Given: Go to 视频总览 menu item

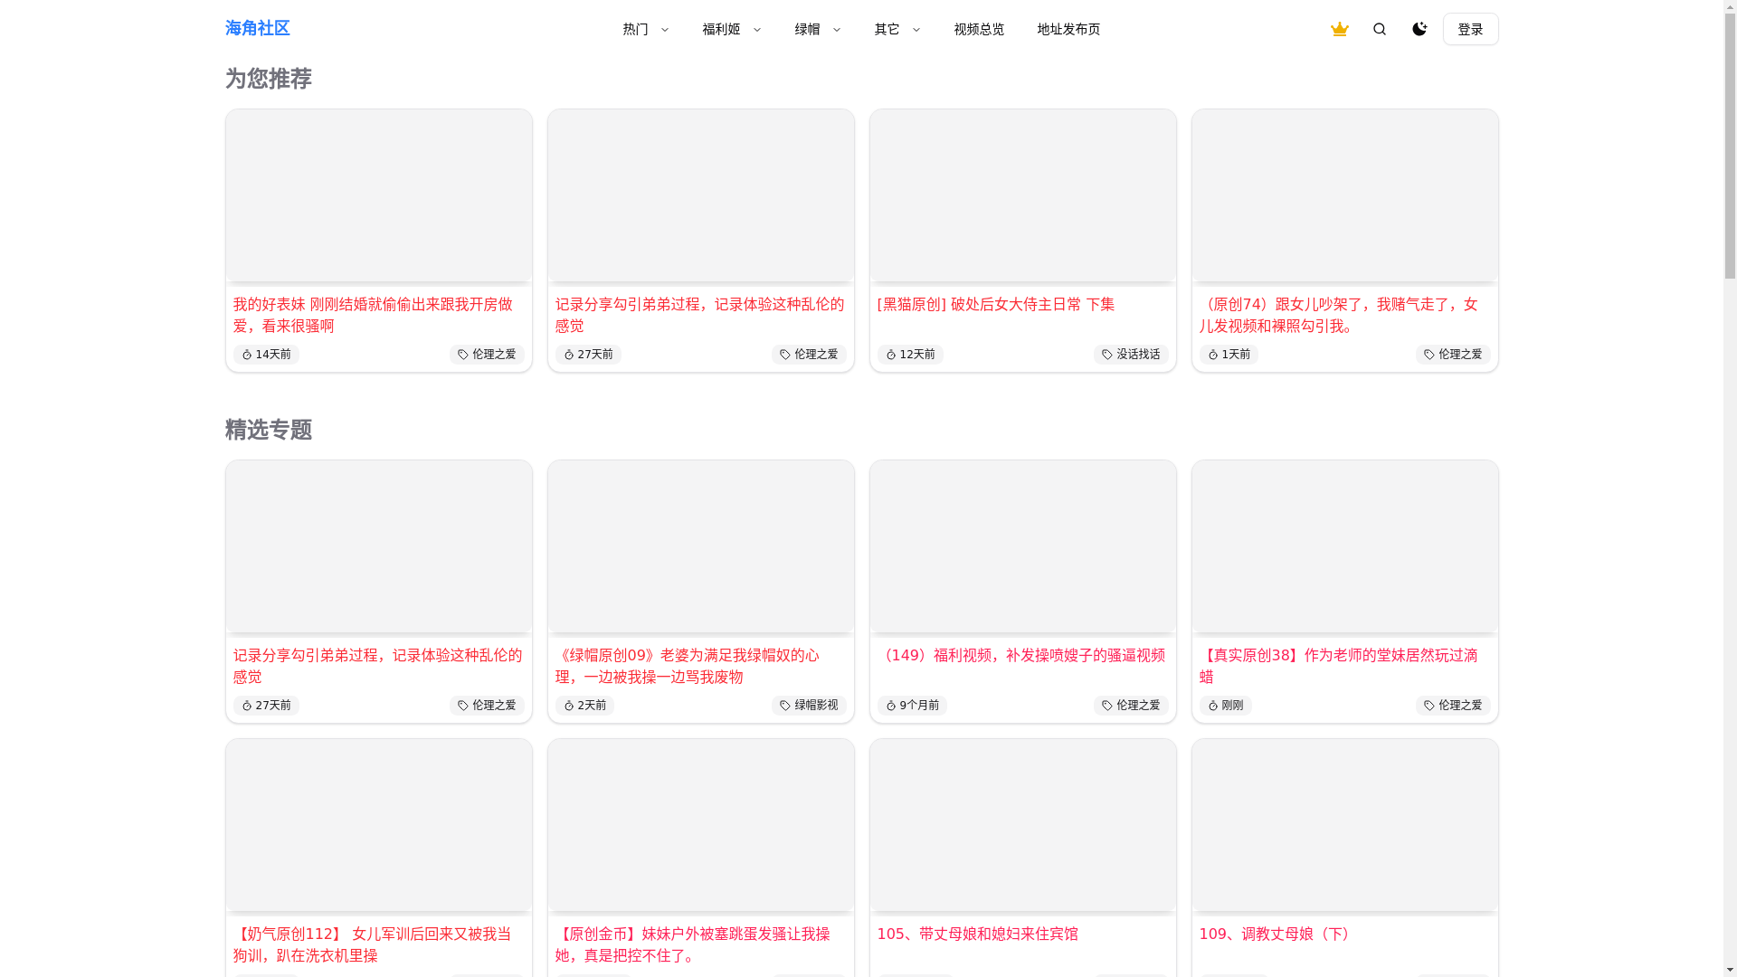Looking at the screenshot, I should pos(979,29).
